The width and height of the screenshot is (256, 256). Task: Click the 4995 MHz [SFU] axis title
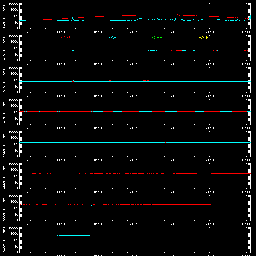(4, 176)
